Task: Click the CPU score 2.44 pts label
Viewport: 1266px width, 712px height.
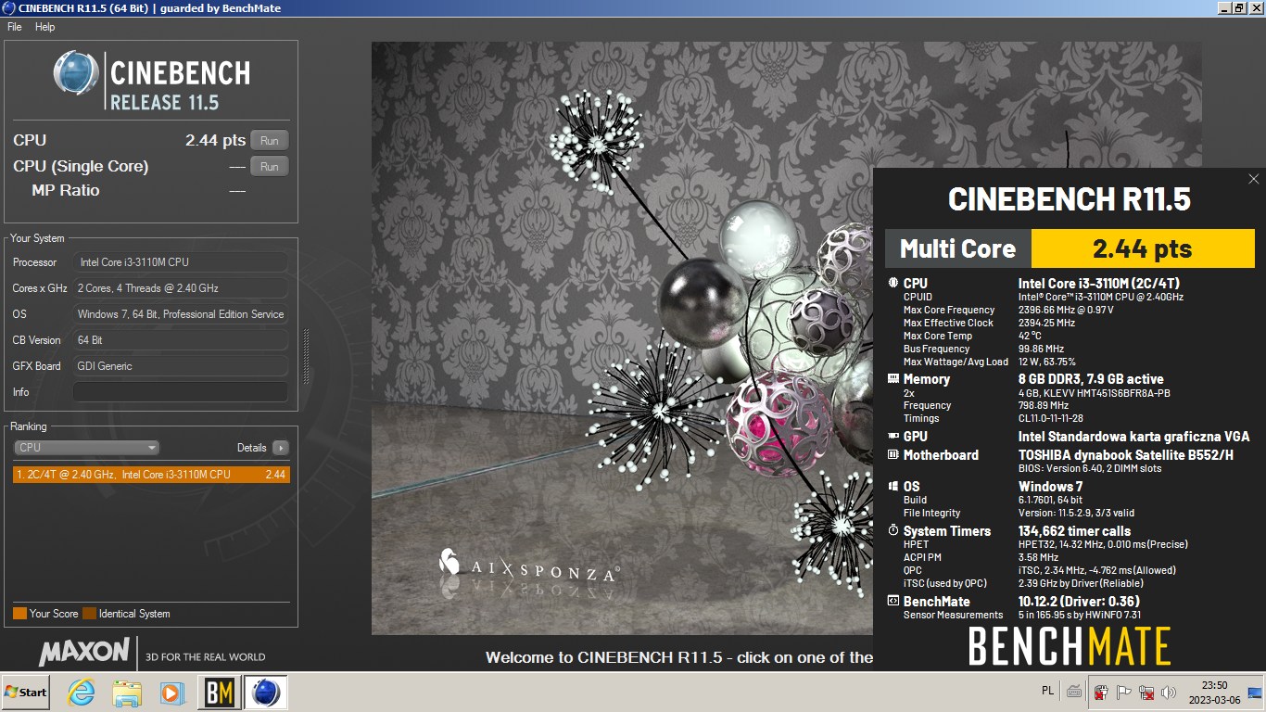Action: pos(215,141)
